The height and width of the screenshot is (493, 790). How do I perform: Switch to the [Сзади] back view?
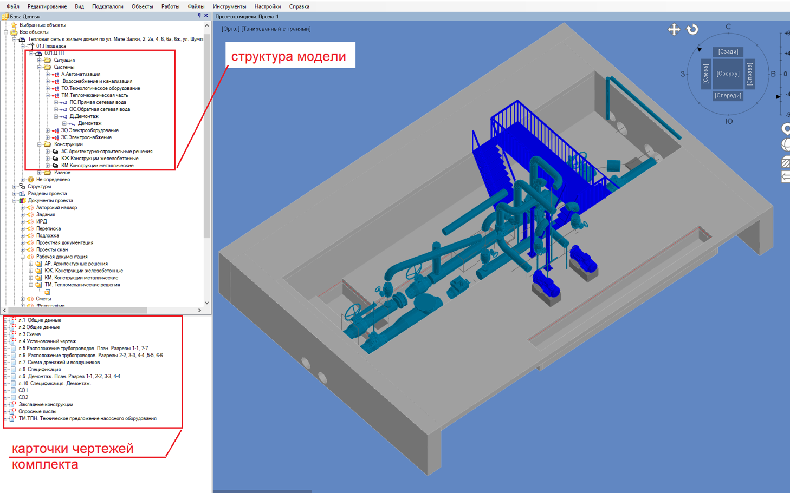click(728, 52)
